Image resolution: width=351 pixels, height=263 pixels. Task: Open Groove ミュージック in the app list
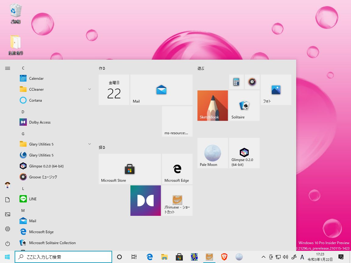pos(55,177)
